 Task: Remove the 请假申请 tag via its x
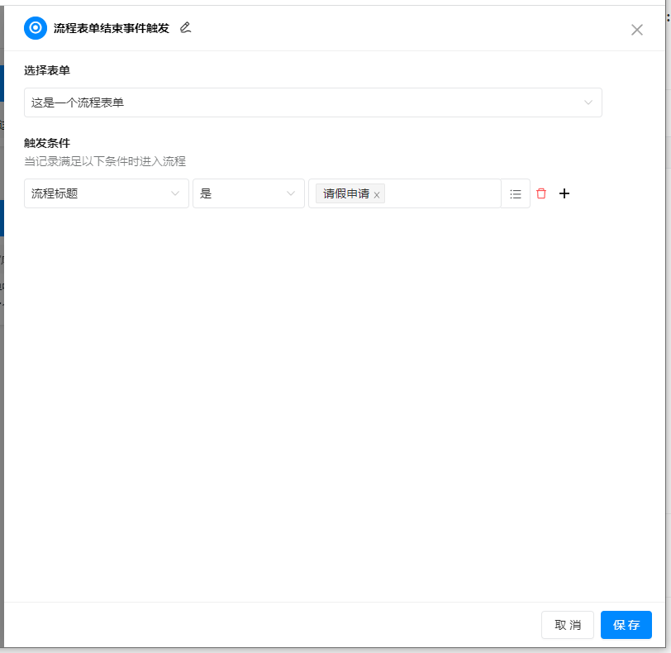[377, 195]
